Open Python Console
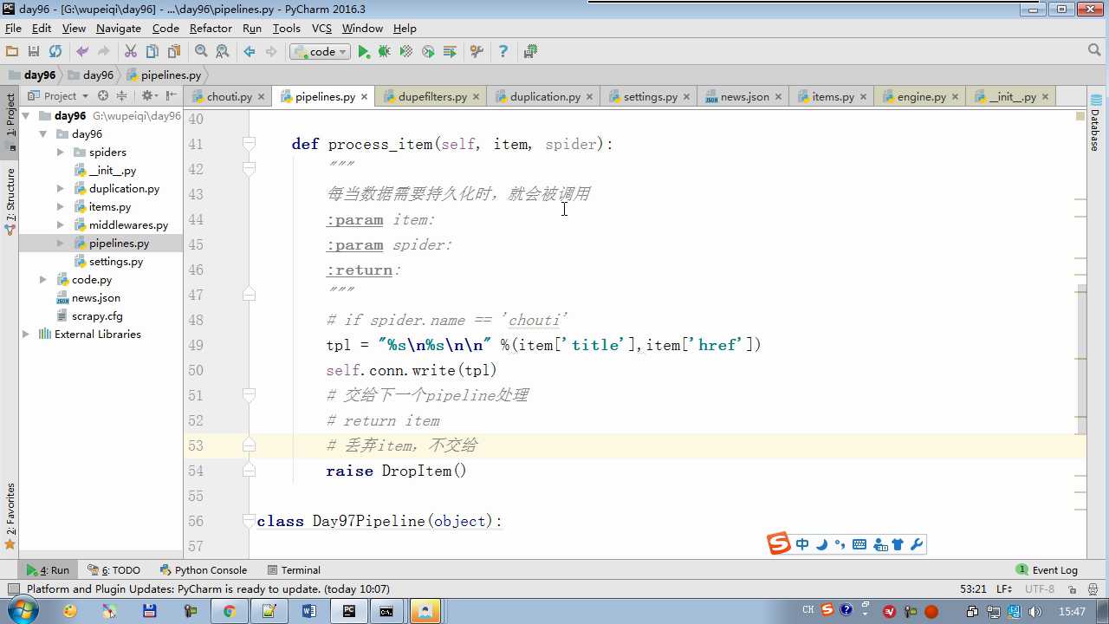1109x624 pixels. (204, 570)
